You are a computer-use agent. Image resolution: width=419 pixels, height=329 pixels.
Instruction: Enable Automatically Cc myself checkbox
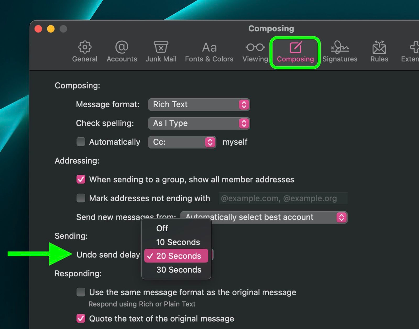(x=81, y=142)
